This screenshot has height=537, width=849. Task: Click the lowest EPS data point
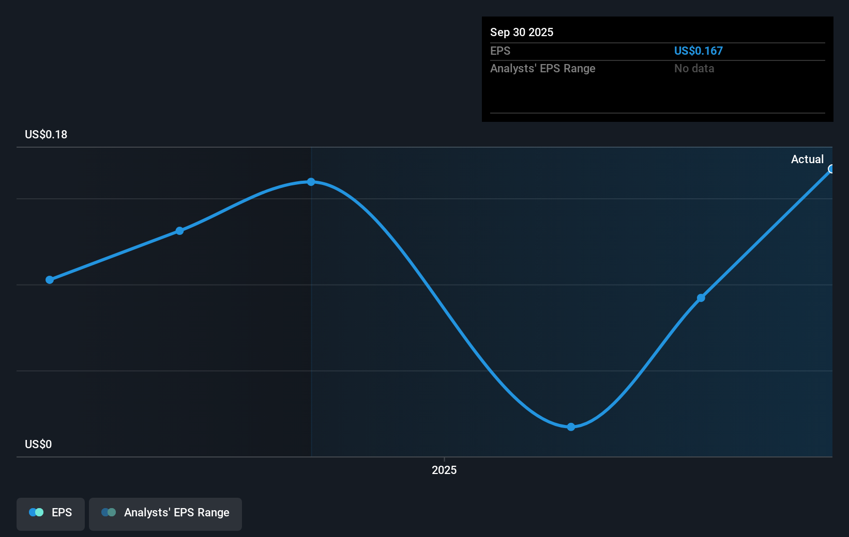click(x=571, y=427)
